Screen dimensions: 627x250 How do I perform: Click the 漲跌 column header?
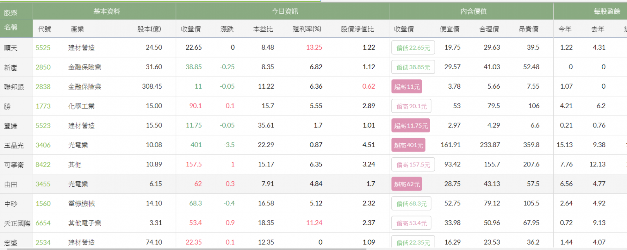coord(227,29)
